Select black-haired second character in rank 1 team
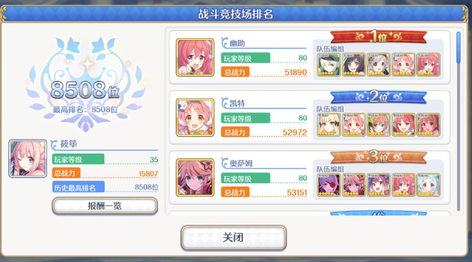Screen dimensions: 472x262 click(x=354, y=65)
